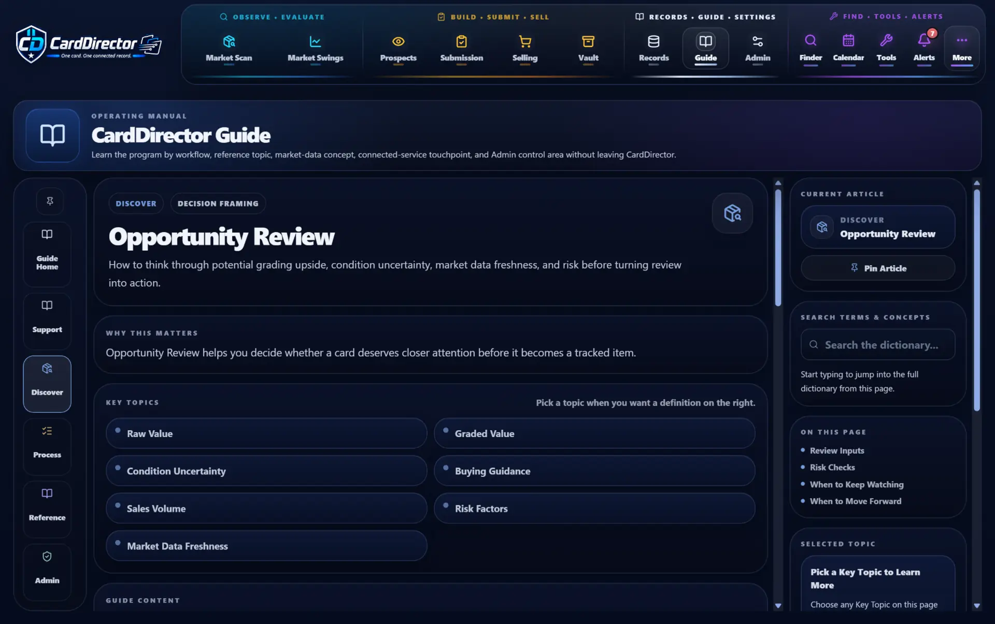
Task: Click the Opportunity Review article cube icon
Action: pyautogui.click(x=732, y=213)
